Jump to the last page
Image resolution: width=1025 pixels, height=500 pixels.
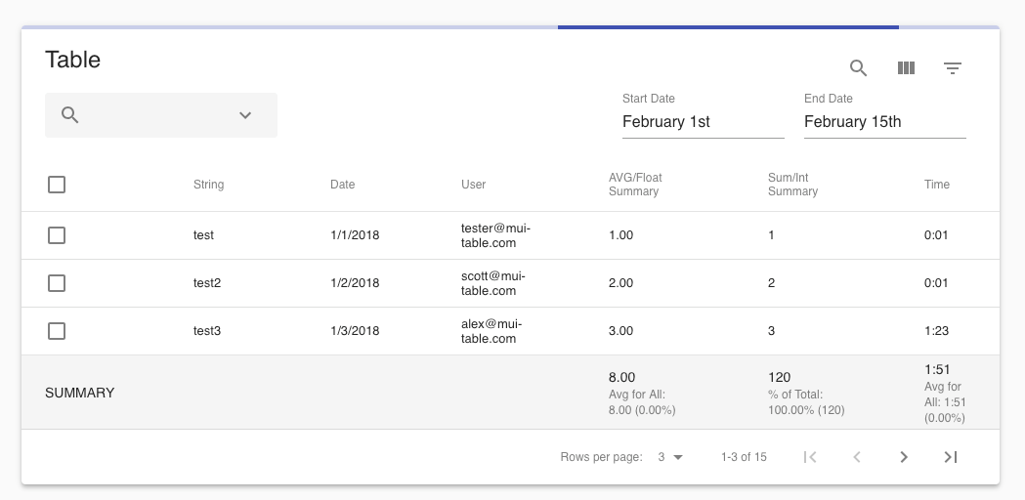(x=951, y=457)
